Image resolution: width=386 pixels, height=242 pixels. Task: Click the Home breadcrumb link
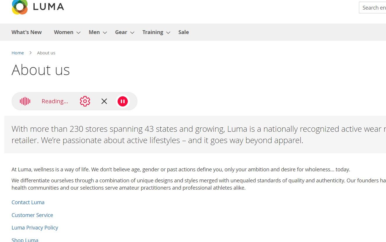coord(18,53)
